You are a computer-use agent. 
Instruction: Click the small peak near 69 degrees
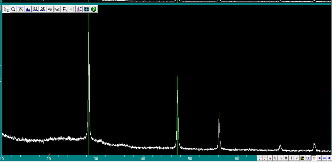(x=280, y=147)
